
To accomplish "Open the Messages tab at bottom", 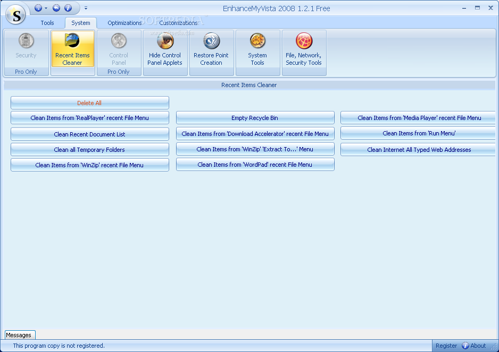I will (20, 335).
